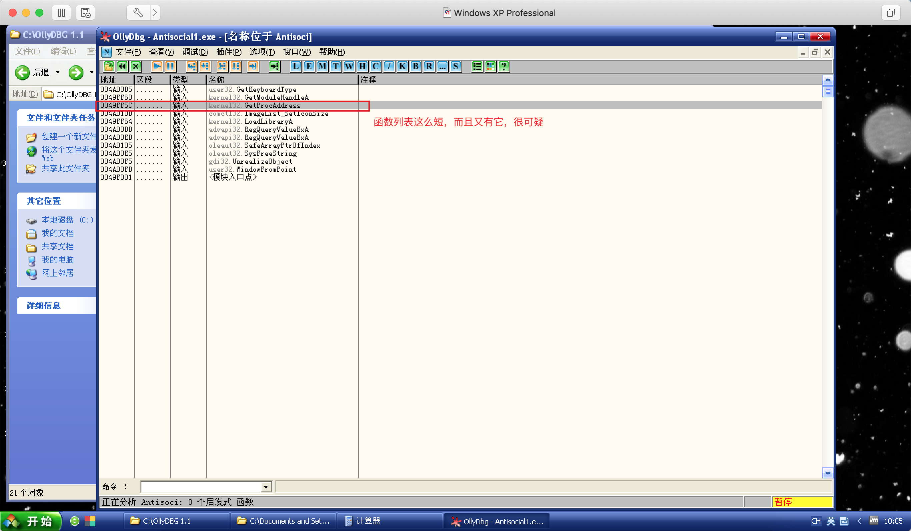Image resolution: width=911 pixels, height=531 pixels.
Task: Open the CPU window (C button)
Action: [375, 66]
